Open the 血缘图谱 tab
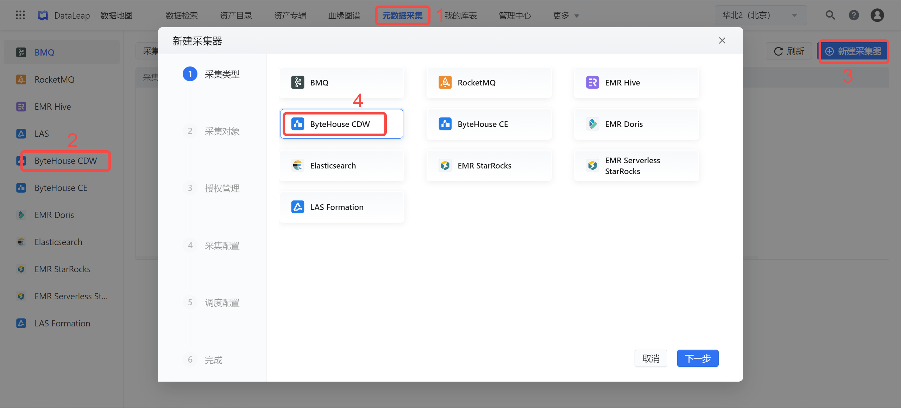This screenshot has width=901, height=408. [344, 15]
